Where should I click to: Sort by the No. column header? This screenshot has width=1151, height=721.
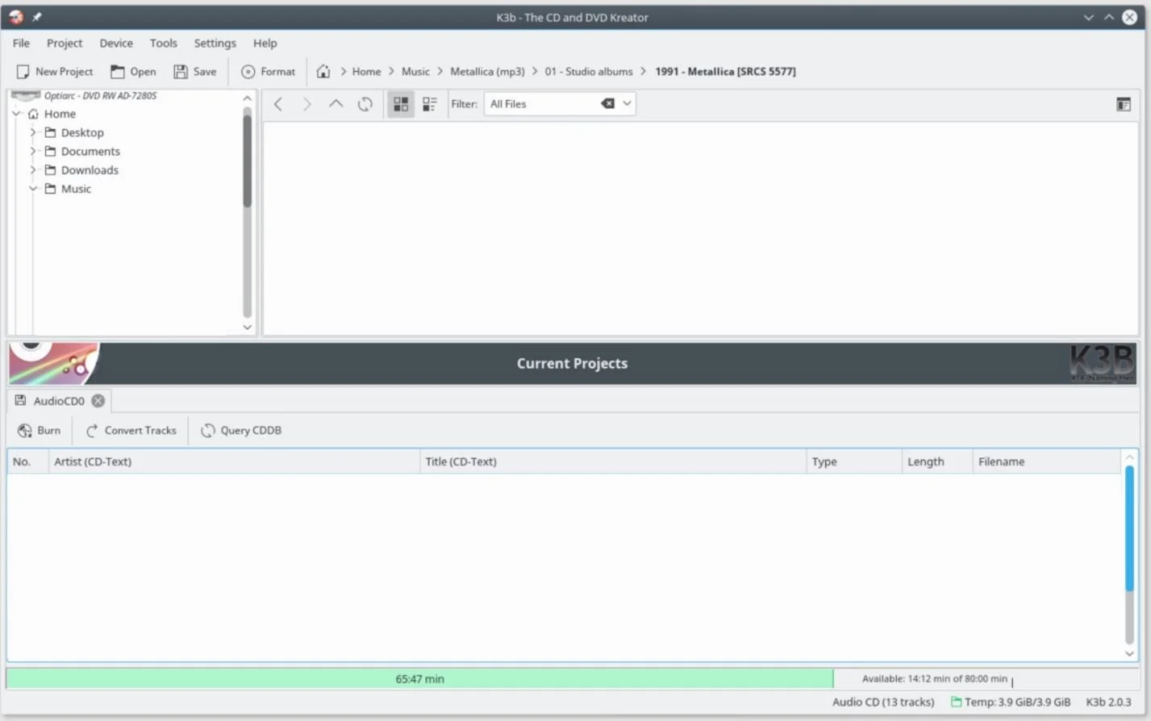point(27,461)
